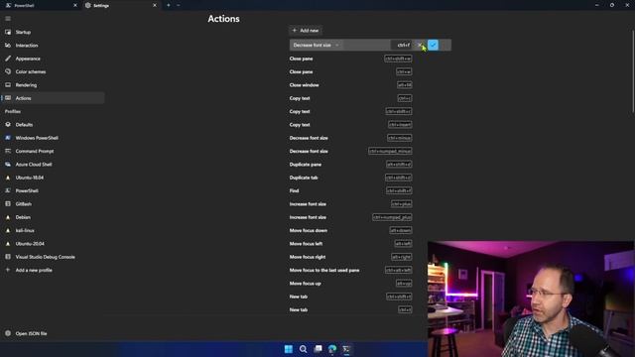This screenshot has width=635, height=357.
Task: Open JSON file from sidebar bottom
Action: (53, 333)
